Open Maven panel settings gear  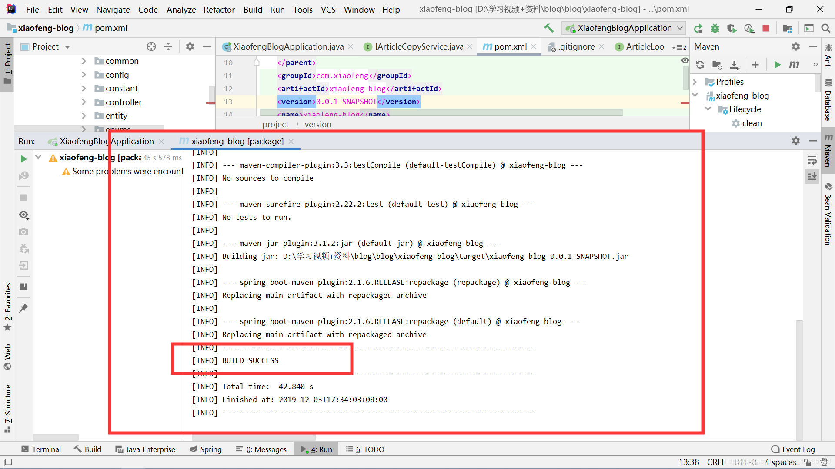pyautogui.click(x=796, y=46)
